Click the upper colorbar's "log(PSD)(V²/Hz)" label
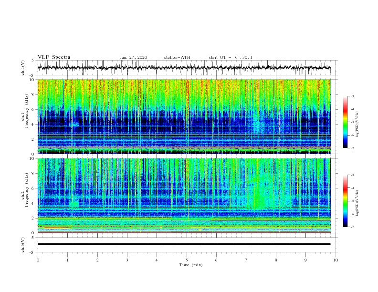Screen dimensions: 378x292 click(357, 125)
